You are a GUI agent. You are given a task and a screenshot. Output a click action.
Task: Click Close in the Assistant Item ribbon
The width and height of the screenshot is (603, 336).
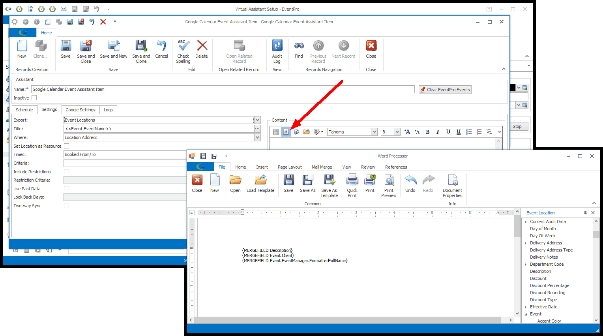pos(371,49)
